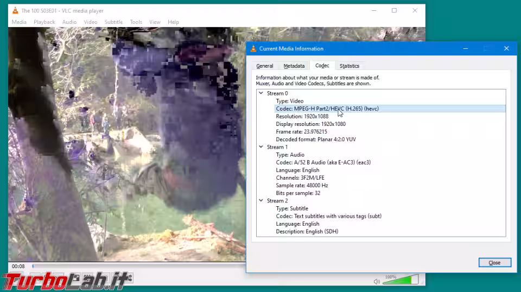Switch to the Statistics tab
This screenshot has width=521, height=292.
(x=349, y=66)
